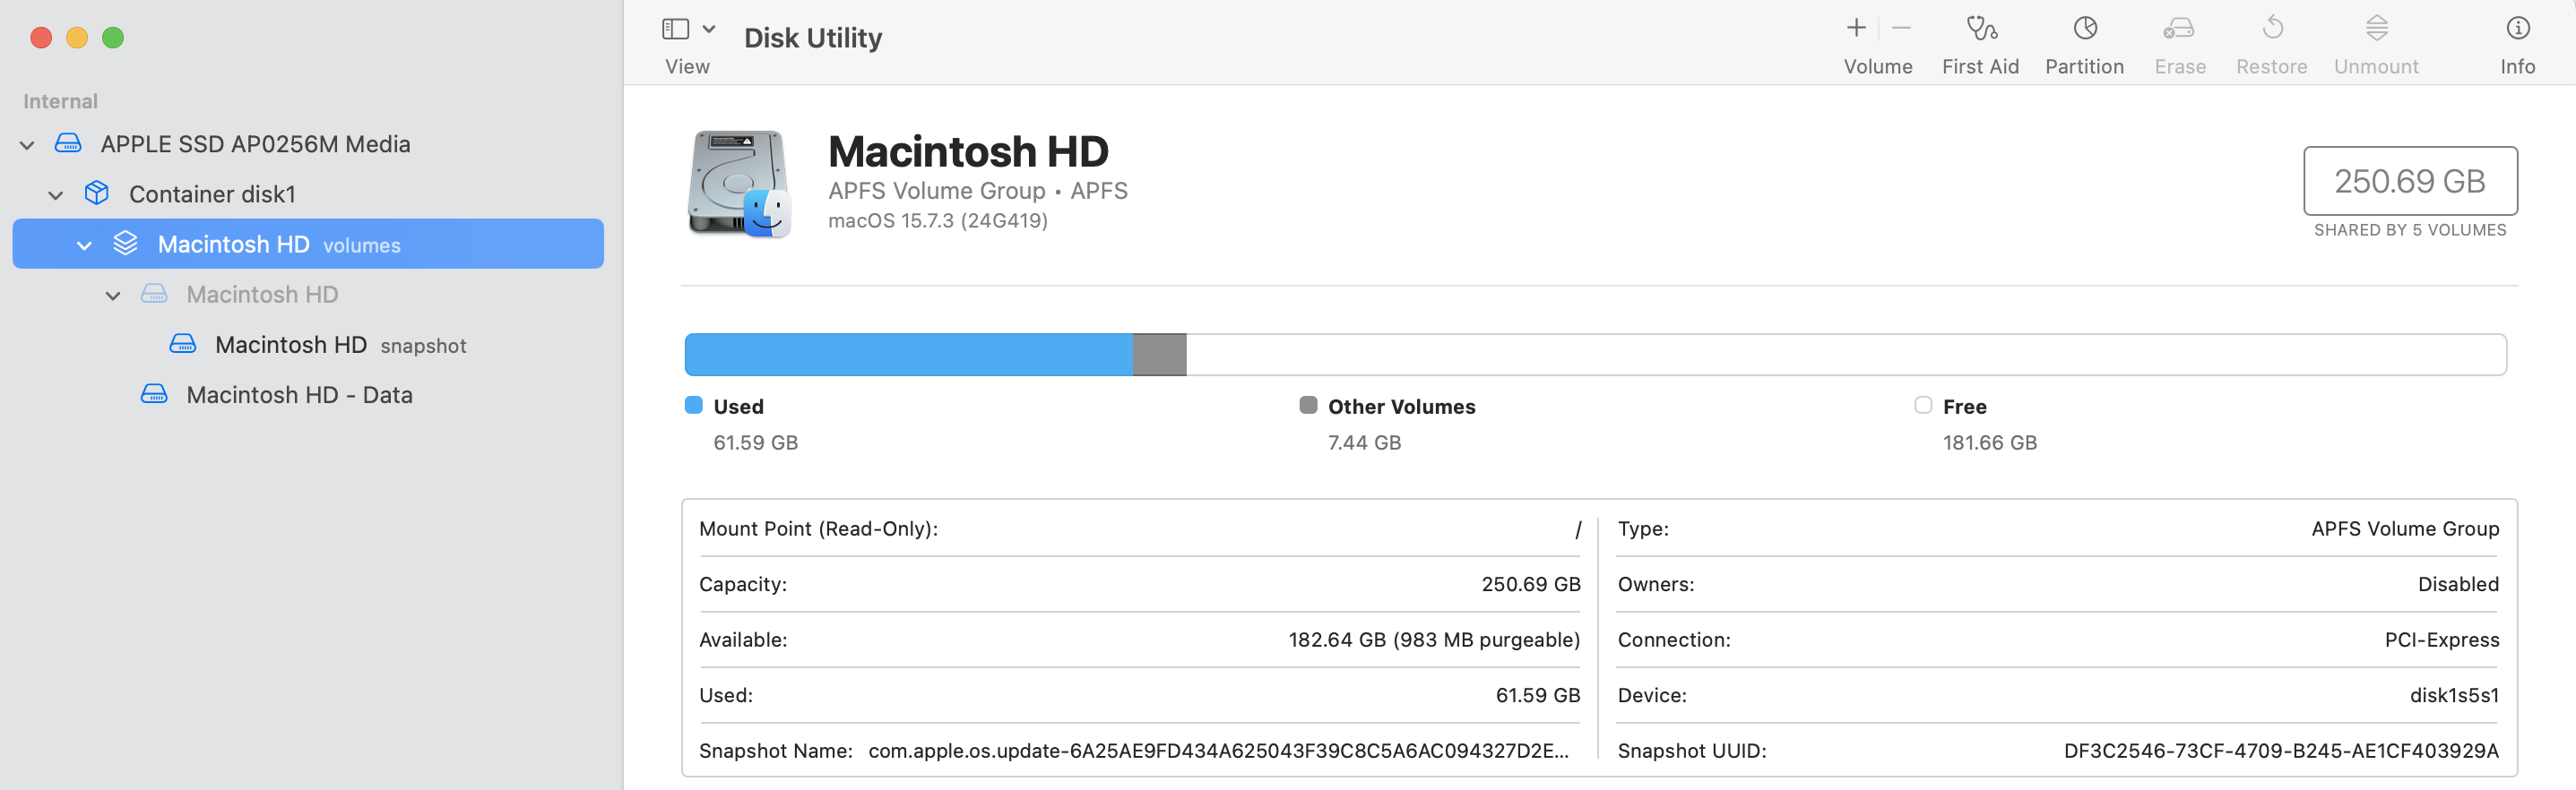Open the View options dropdown arrow

(709, 29)
